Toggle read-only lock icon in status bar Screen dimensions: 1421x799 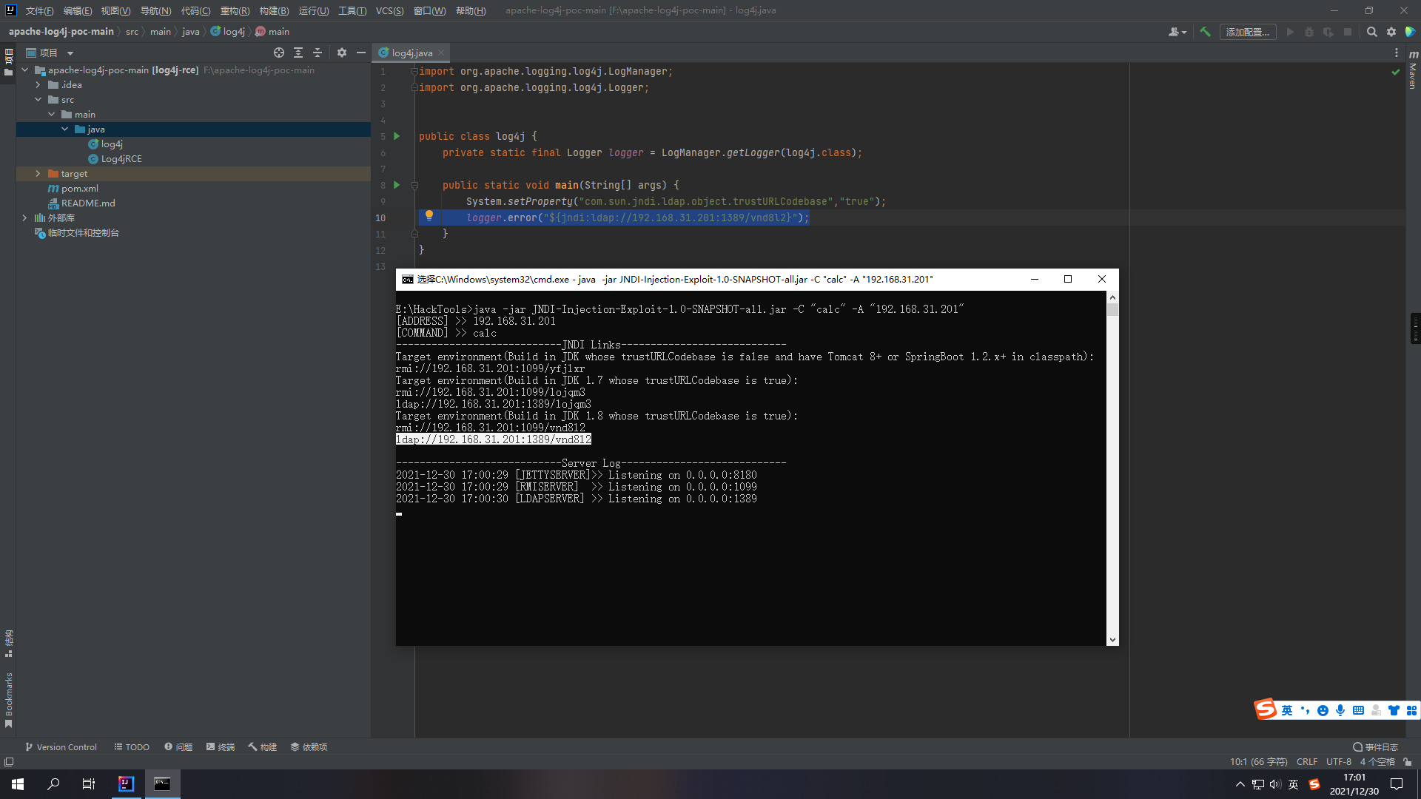[1407, 761]
